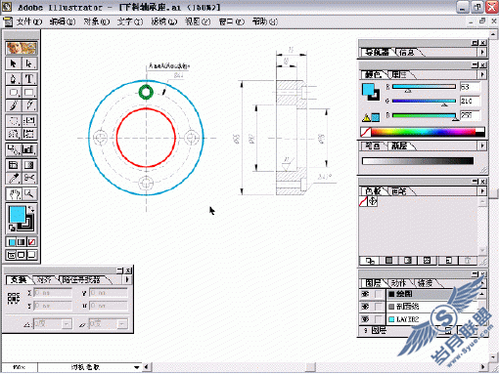The height and width of the screenshot is (374, 499).
Task: Open the rotate angle dropdown in Transform panel
Action: [67, 323]
